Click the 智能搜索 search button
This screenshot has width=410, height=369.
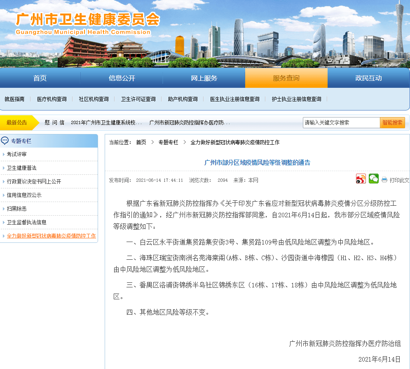coord(392,122)
